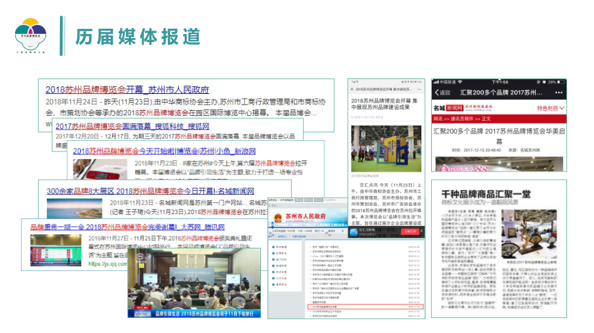Open the 新浪网 result 2018苏州品牌博览会今天开始啦
This screenshot has width=594, height=333.
pos(164,151)
